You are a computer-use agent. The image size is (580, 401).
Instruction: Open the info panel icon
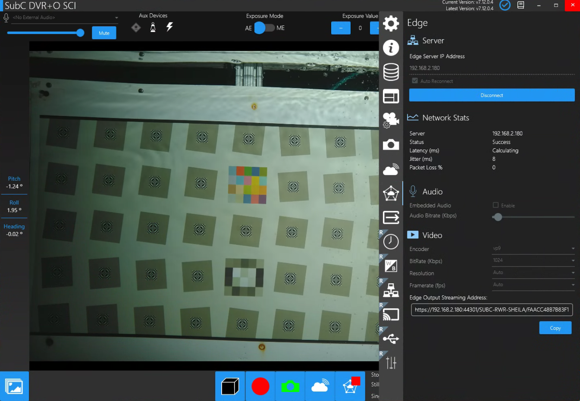(391, 47)
